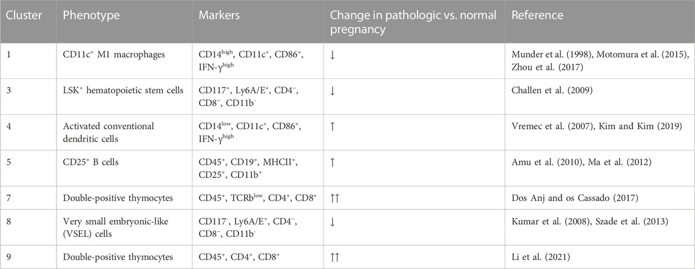The width and height of the screenshot is (695, 269).
Task: Click the Markers column header
Action: click(x=219, y=15)
